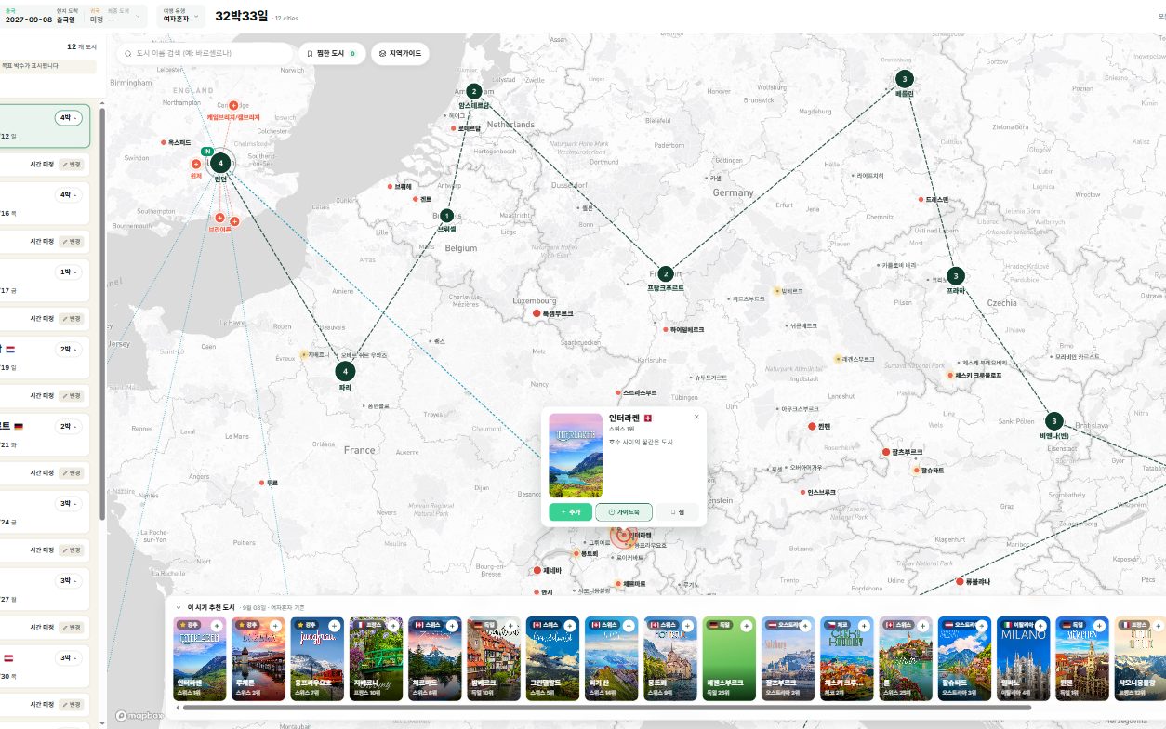Click the 프랑크푸르트 marker numbered 2

tap(666, 273)
